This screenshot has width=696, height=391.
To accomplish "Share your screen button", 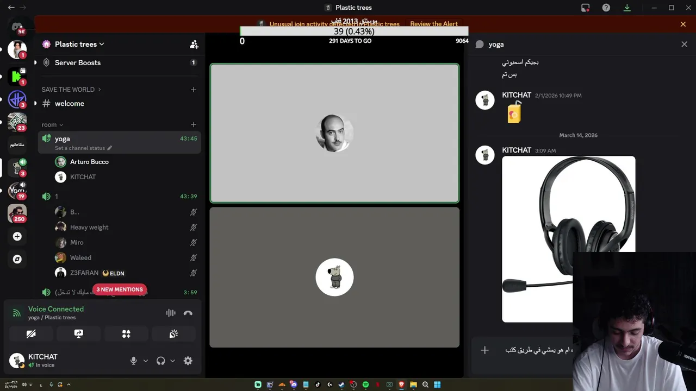I will click(78, 334).
